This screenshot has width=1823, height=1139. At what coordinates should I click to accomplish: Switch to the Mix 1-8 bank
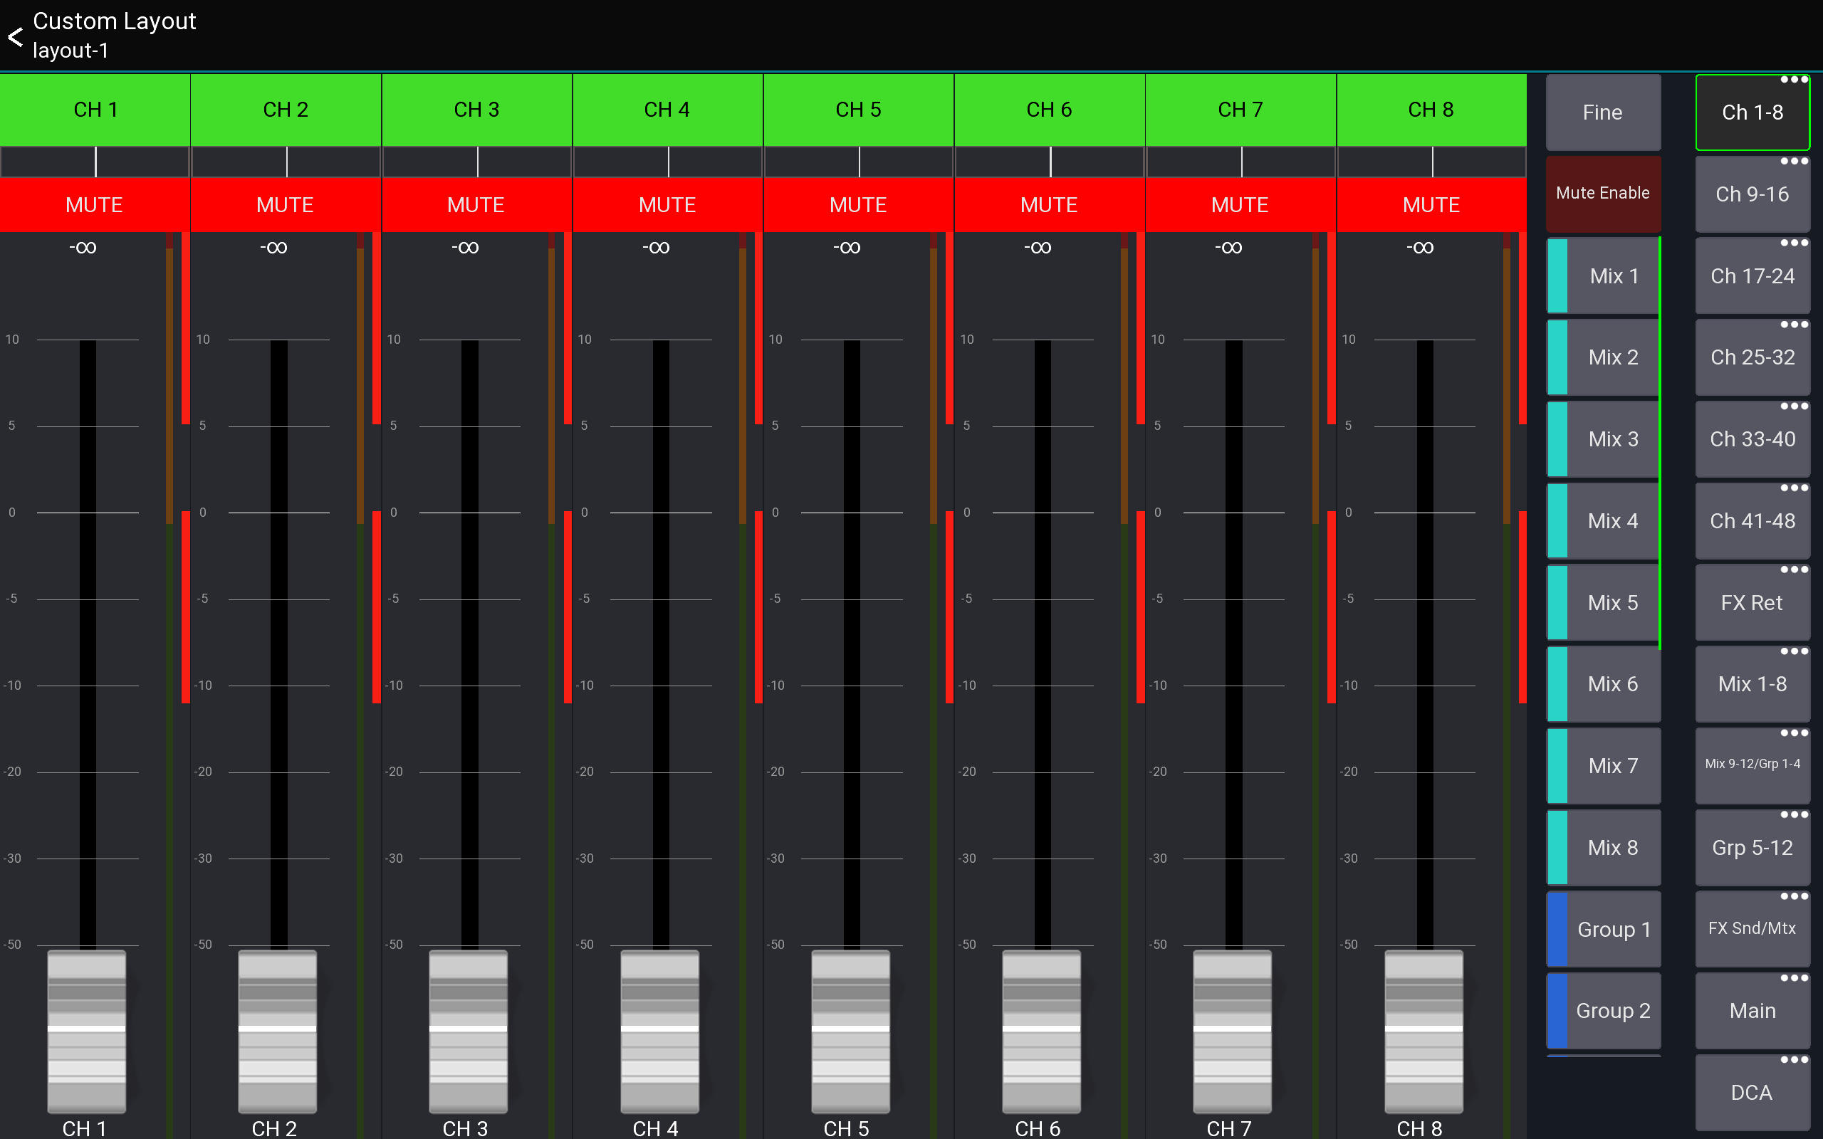pos(1753,683)
